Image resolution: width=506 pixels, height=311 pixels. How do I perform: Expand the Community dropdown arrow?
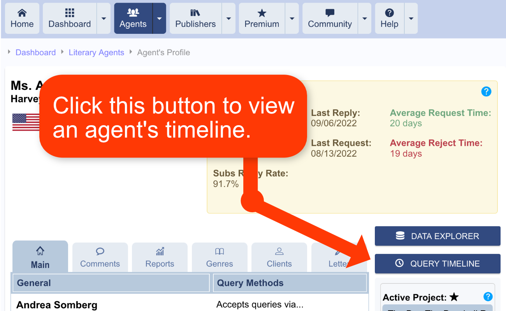click(364, 18)
